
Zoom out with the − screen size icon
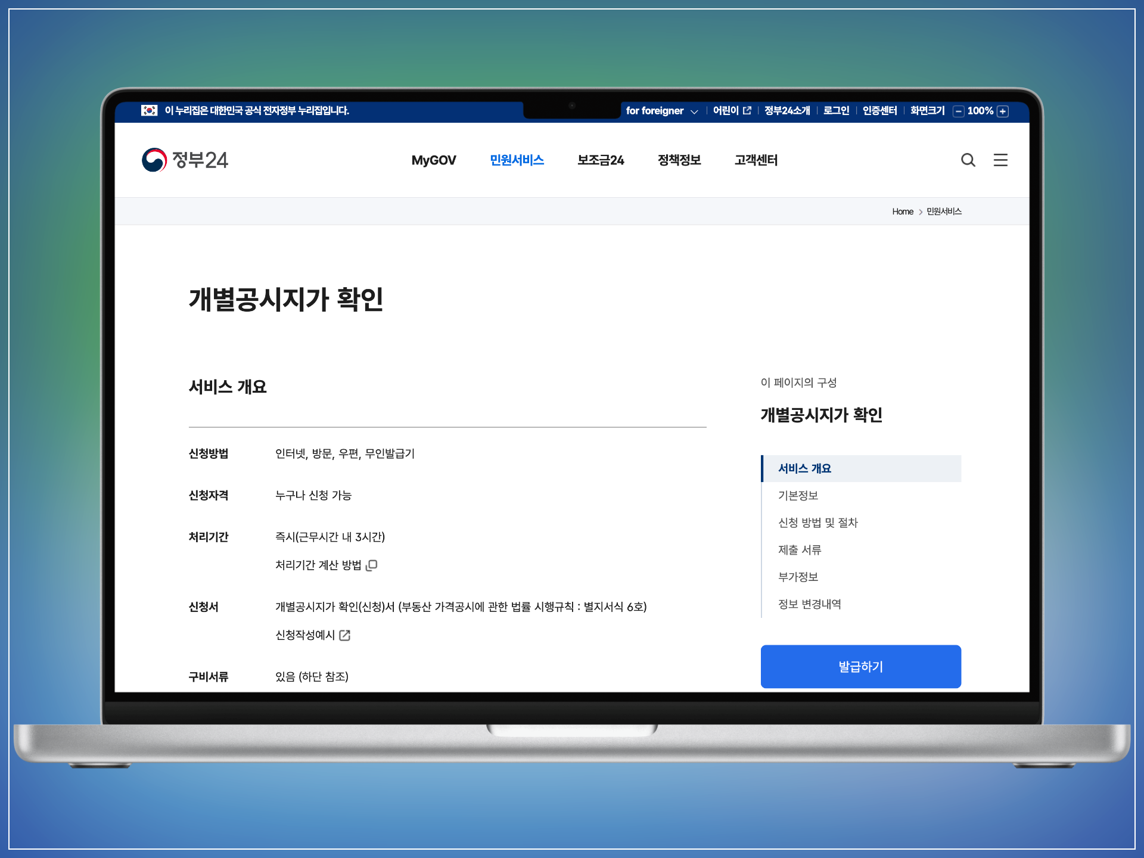(x=959, y=111)
